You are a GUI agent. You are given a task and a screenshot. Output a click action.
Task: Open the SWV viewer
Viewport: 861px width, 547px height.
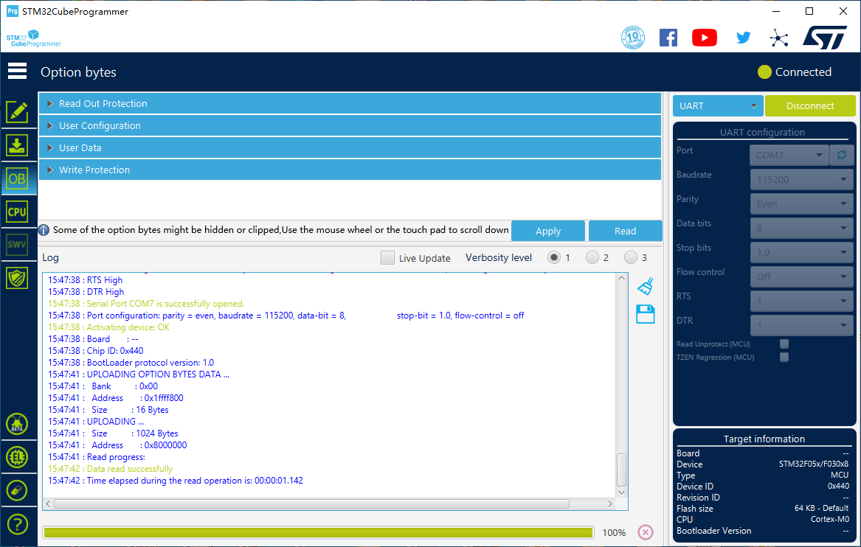click(x=17, y=245)
